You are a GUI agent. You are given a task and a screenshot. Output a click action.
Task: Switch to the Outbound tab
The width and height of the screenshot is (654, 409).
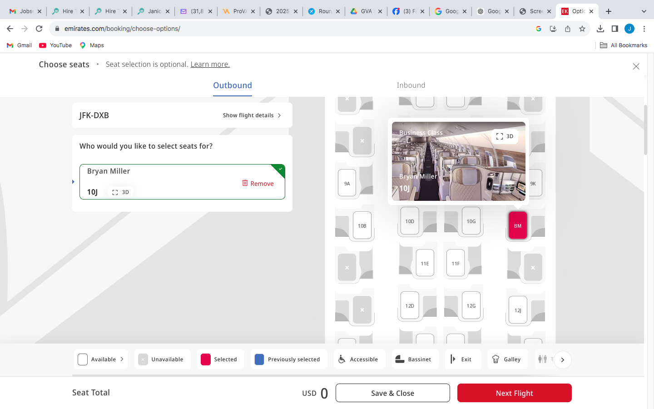(233, 85)
